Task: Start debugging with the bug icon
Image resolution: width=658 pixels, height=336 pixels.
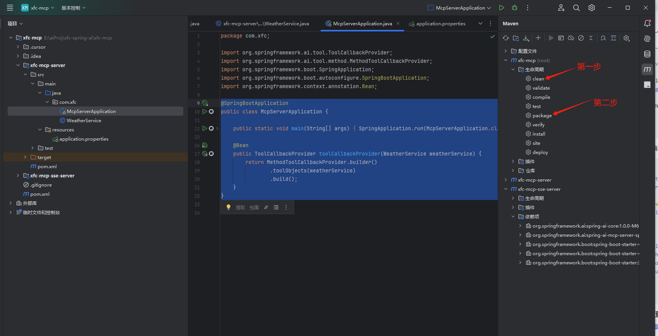Action: 515,8
